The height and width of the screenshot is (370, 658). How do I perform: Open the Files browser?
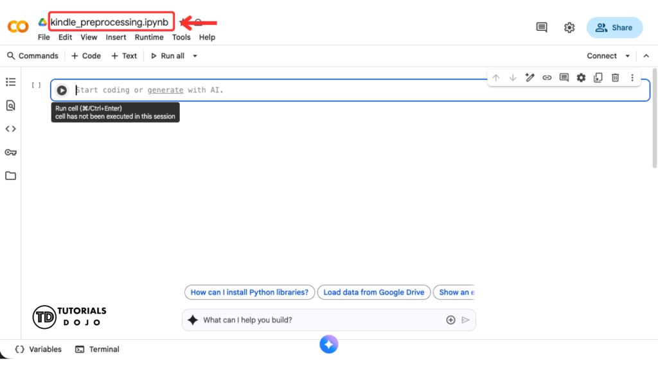point(10,175)
